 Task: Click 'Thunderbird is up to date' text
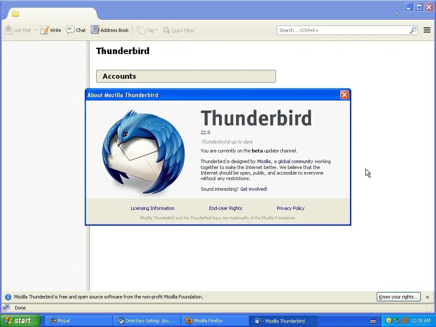pyautogui.click(x=227, y=142)
